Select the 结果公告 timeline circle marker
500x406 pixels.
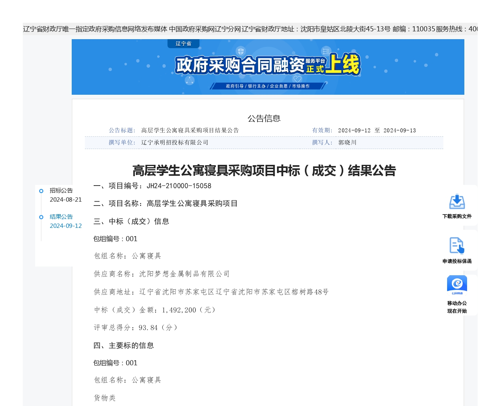[x=41, y=217]
